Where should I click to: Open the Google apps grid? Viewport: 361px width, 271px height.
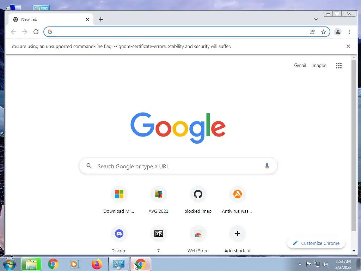pyautogui.click(x=338, y=65)
